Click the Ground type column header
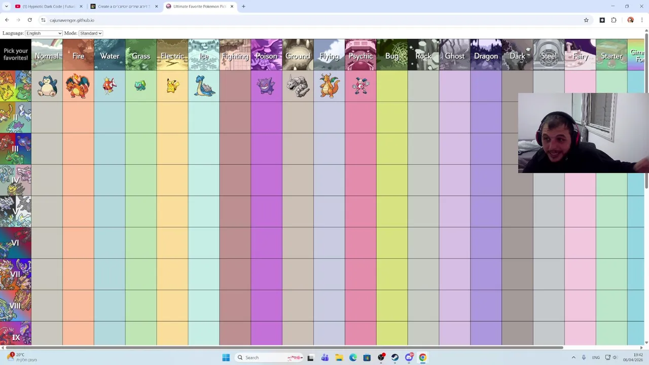The width and height of the screenshot is (649, 365). coord(298,55)
